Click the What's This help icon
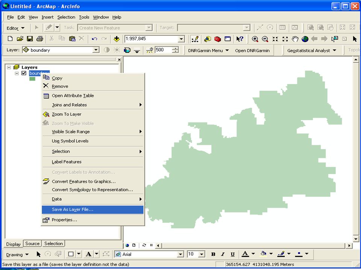Image resolution: width=361 pixels, height=270 pixels. tap(240, 39)
